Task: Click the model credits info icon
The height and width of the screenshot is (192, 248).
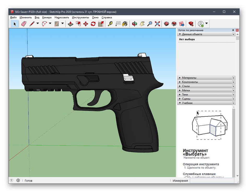Action: pos(18,180)
